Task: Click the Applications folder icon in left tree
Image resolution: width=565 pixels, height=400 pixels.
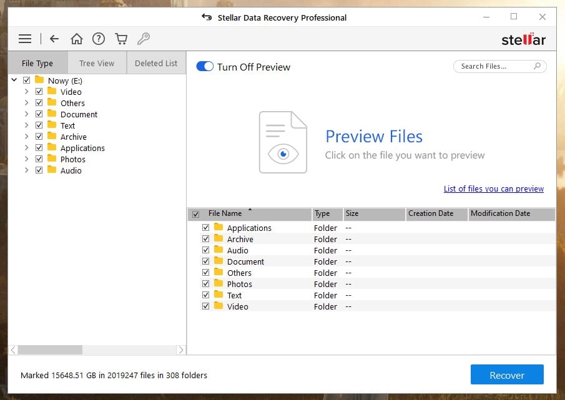Action: (x=52, y=147)
